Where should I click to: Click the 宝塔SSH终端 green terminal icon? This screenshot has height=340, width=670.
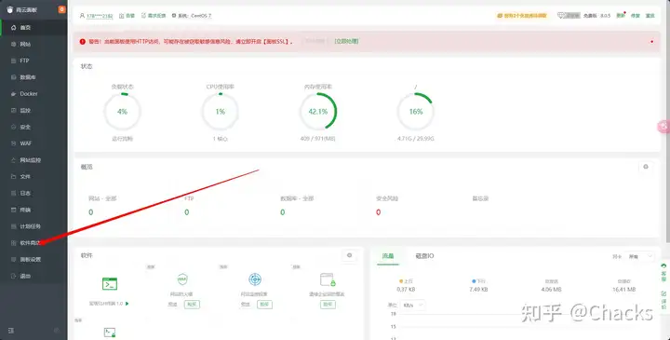[110, 283]
